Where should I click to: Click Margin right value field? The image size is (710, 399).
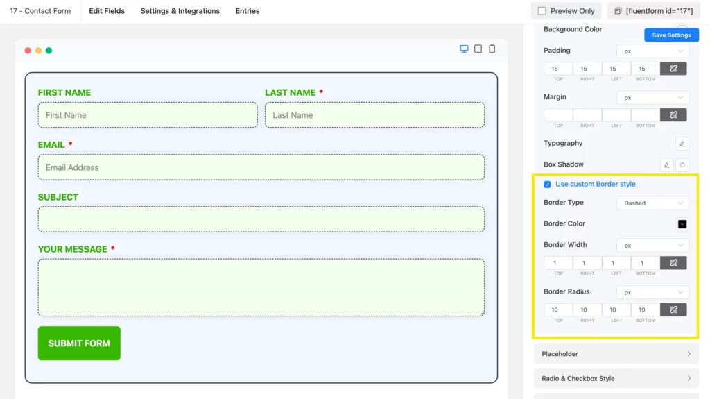[x=587, y=114]
